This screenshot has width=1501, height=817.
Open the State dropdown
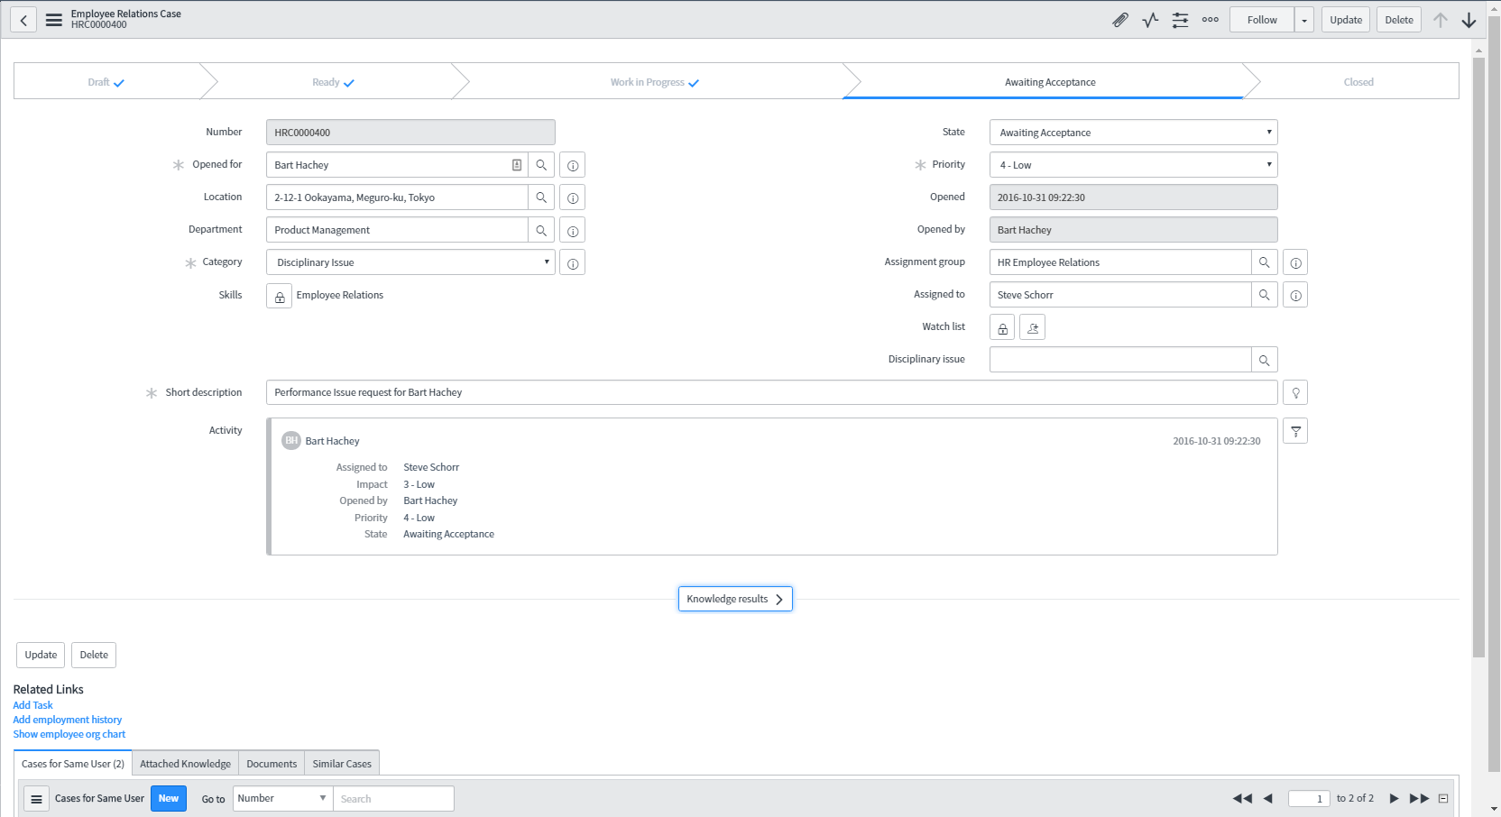tap(1134, 133)
